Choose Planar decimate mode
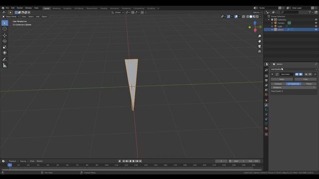The width and height of the screenshot is (319, 179). tap(309, 84)
